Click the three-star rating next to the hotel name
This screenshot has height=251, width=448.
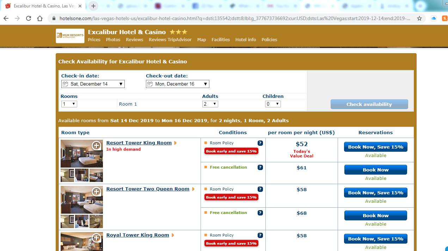tap(178, 32)
